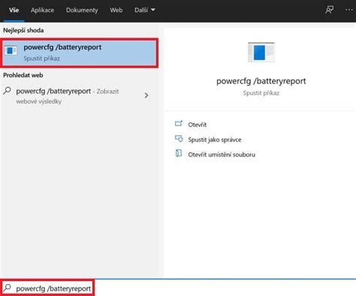This screenshot has height=296, width=356.
Task: Click the web search magnifier icon
Action: pos(8,91)
